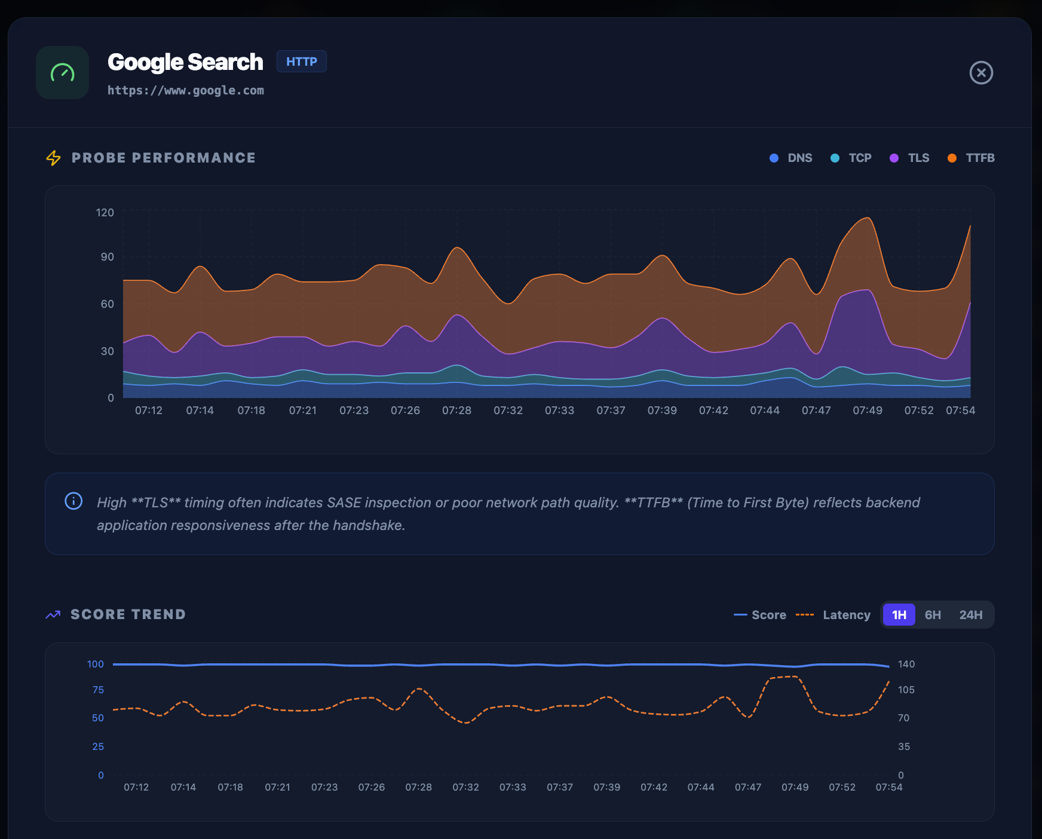Click the 75 value on the score axis
The width and height of the screenshot is (1042, 839).
pos(98,690)
